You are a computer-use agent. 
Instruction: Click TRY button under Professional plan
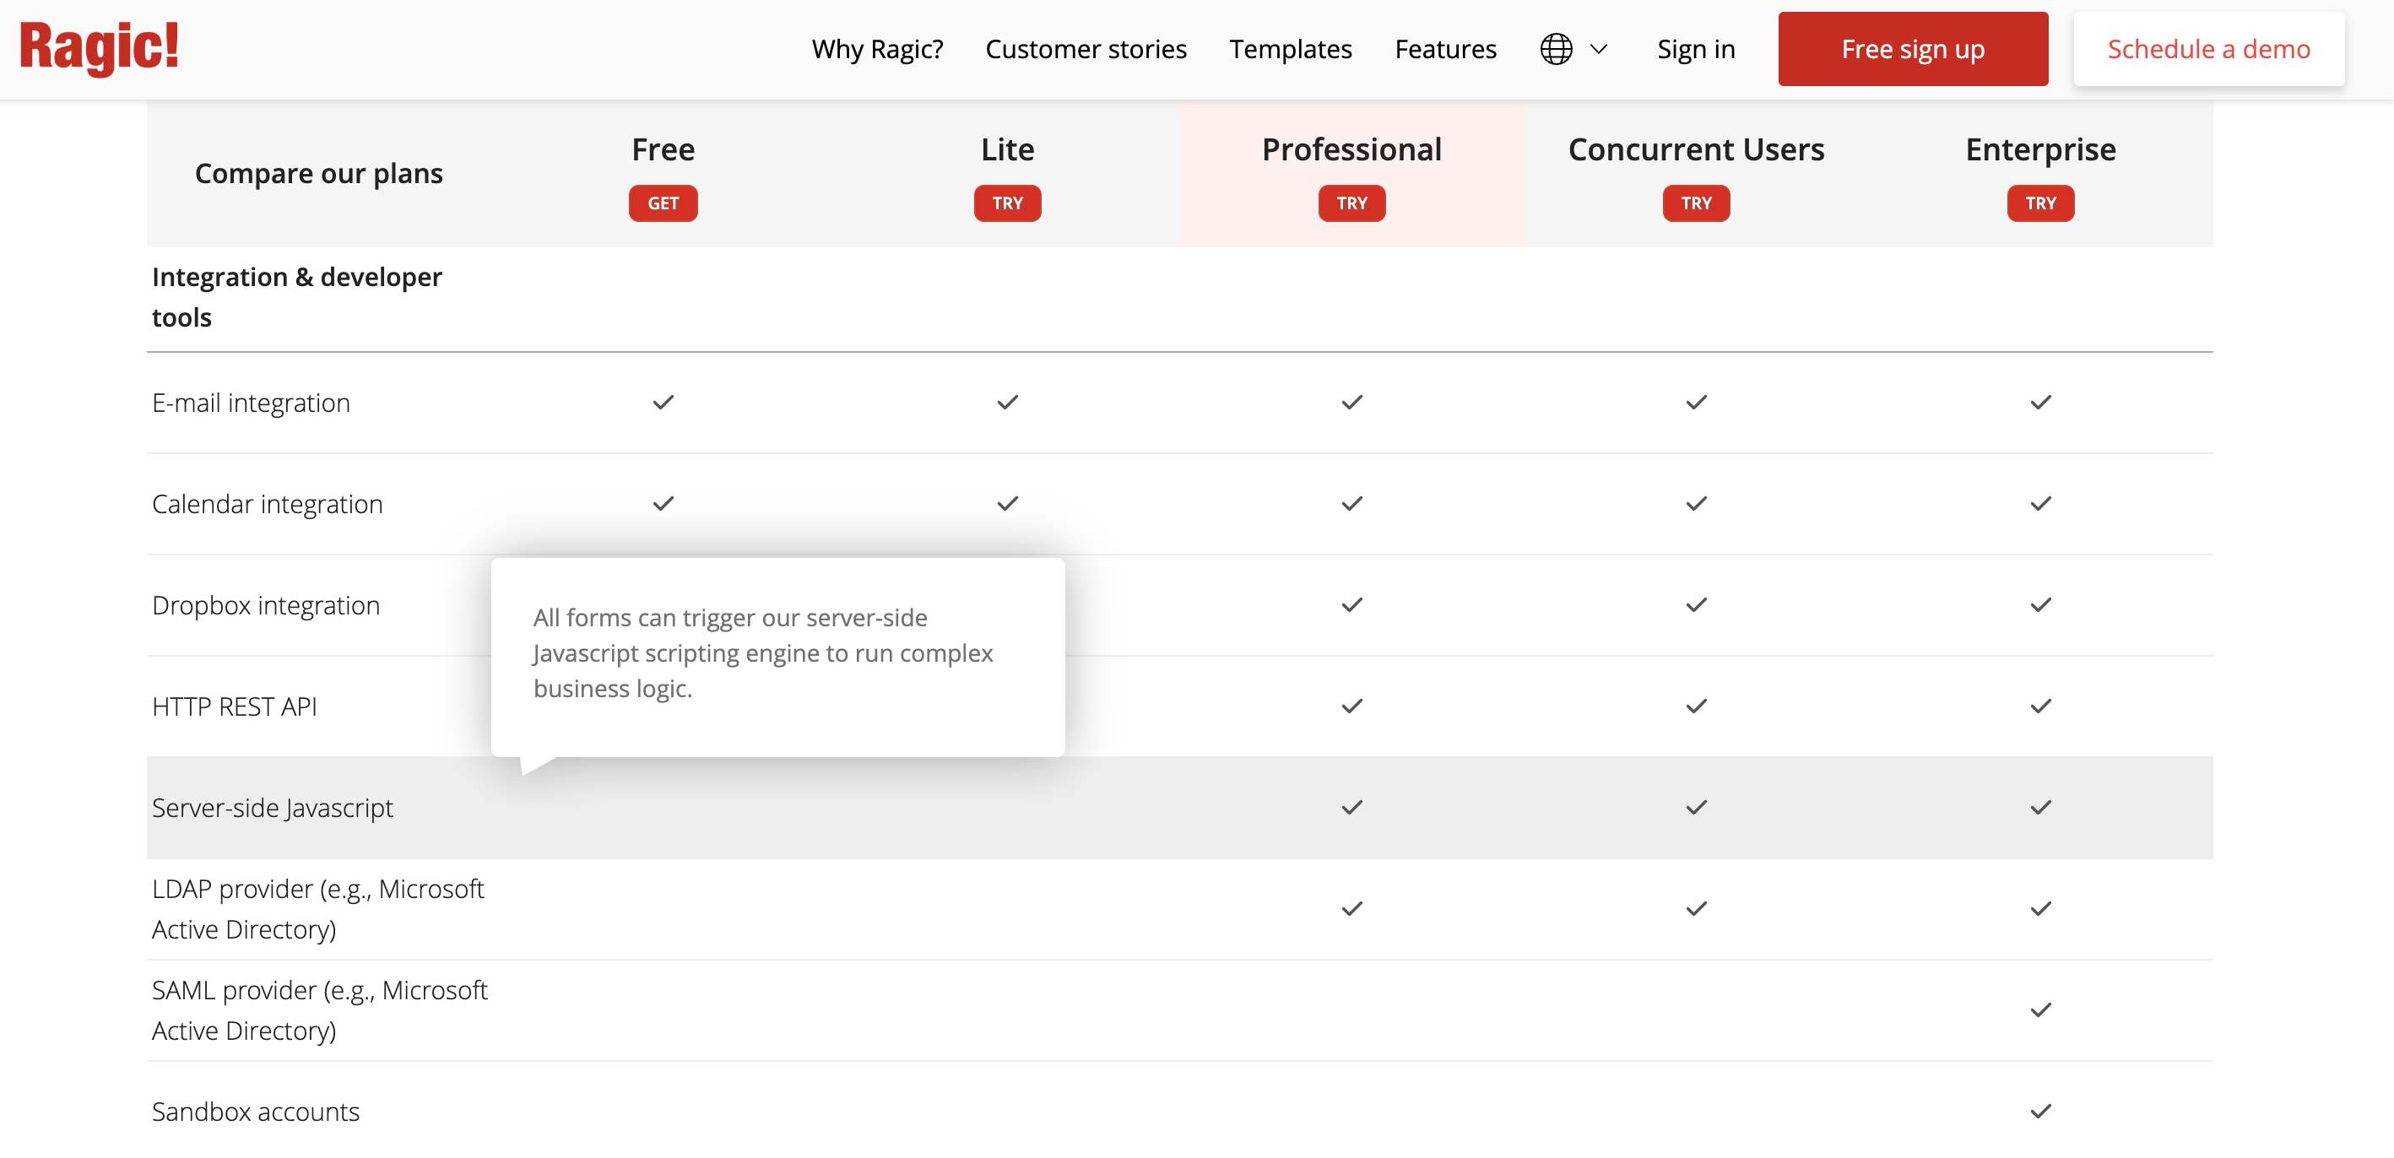1351,203
